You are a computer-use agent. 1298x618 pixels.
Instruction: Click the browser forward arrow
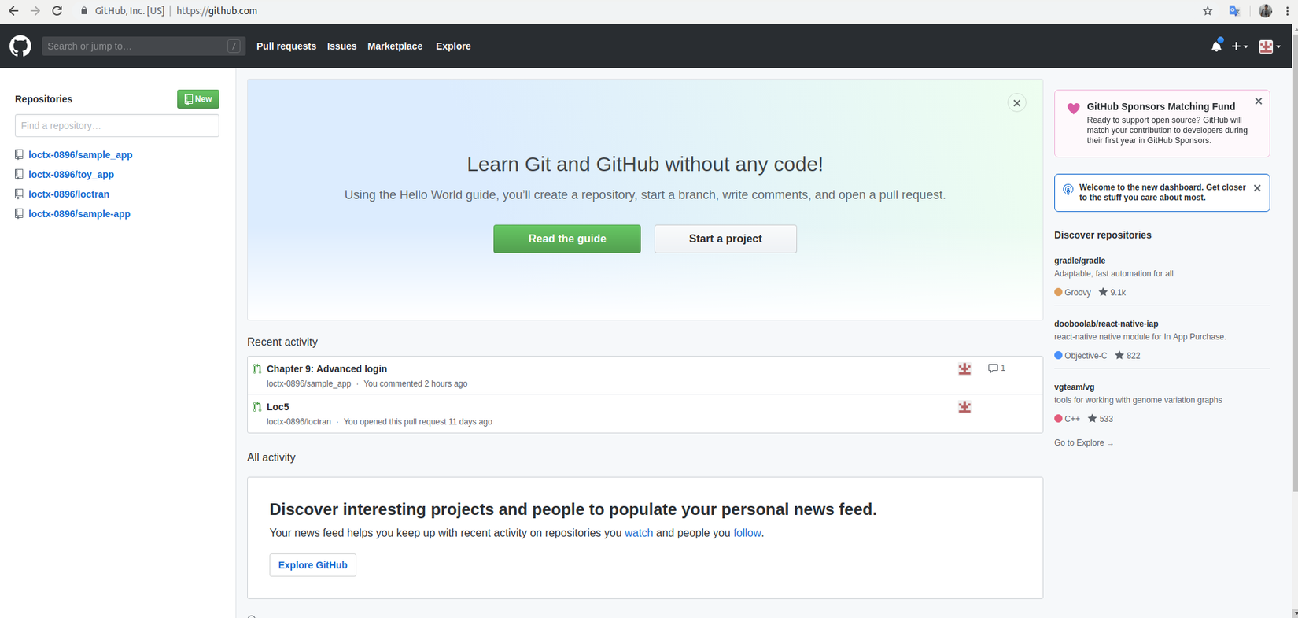(x=35, y=11)
